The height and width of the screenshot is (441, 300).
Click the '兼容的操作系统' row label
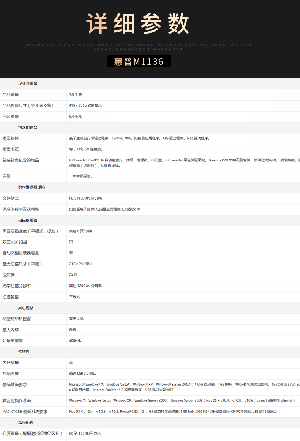point(17,401)
